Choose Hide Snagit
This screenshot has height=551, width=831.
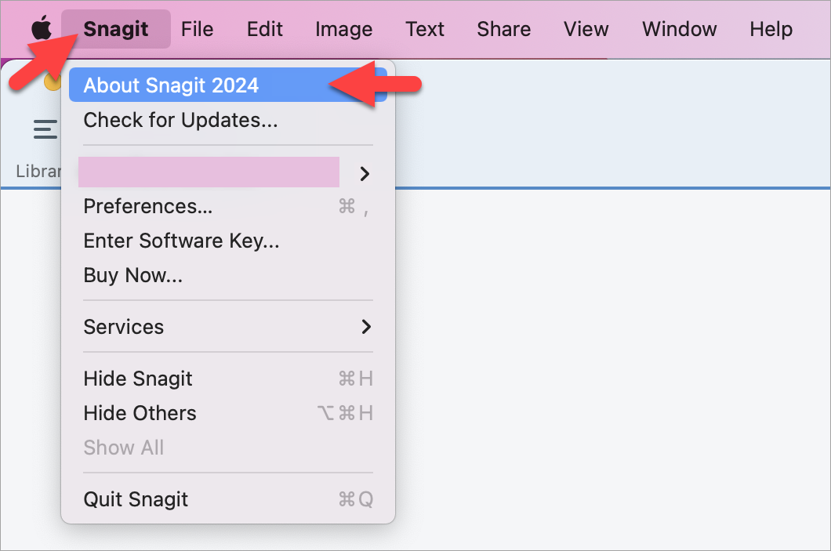138,379
